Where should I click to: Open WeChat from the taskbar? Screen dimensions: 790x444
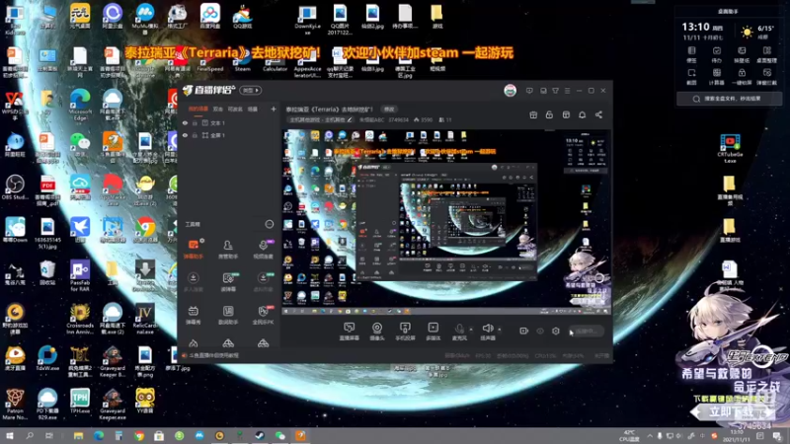coord(280,435)
